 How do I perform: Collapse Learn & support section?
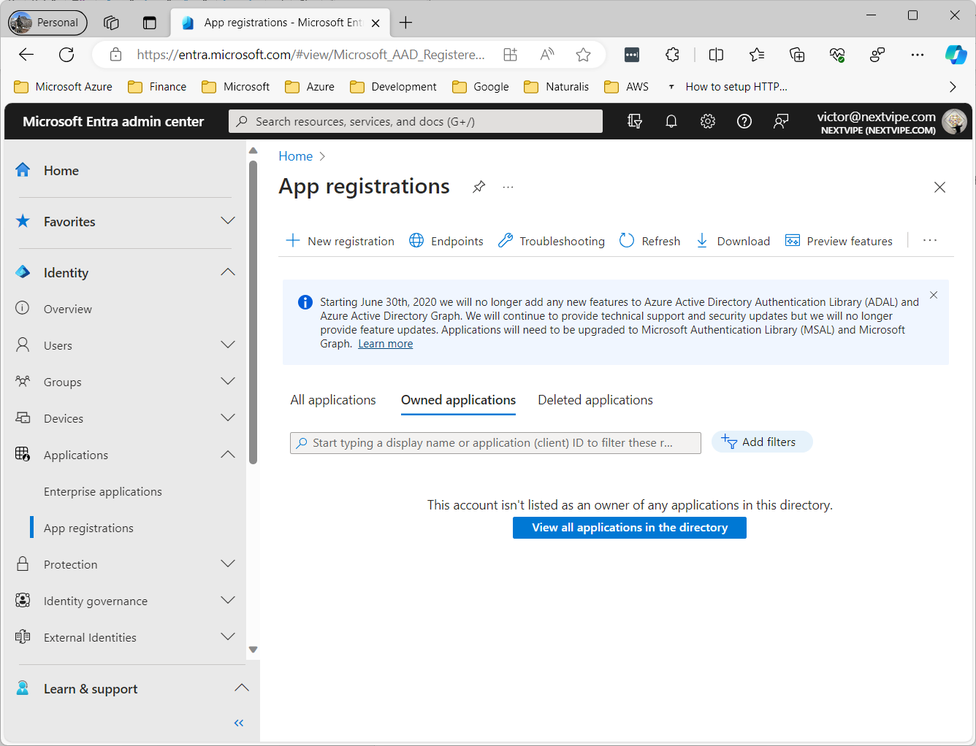click(242, 688)
